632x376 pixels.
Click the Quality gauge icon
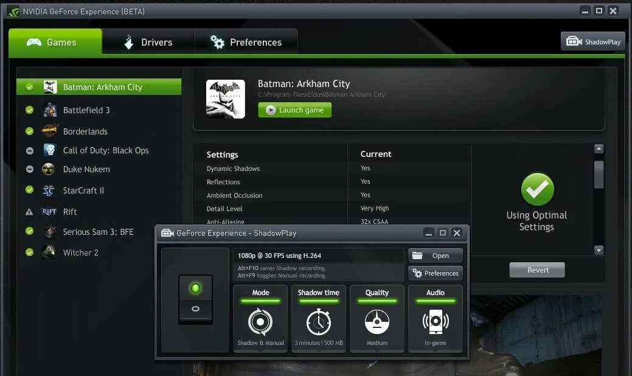pos(377,322)
